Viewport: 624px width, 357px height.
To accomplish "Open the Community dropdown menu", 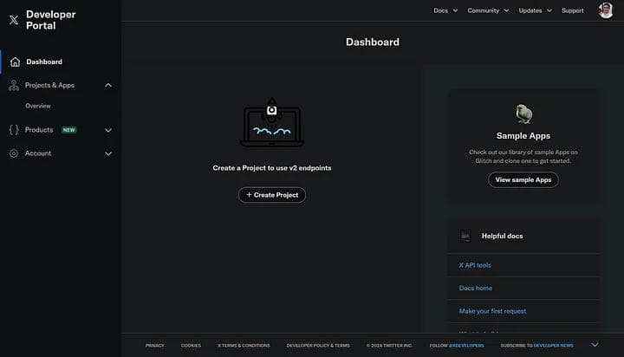I will 488,10.
